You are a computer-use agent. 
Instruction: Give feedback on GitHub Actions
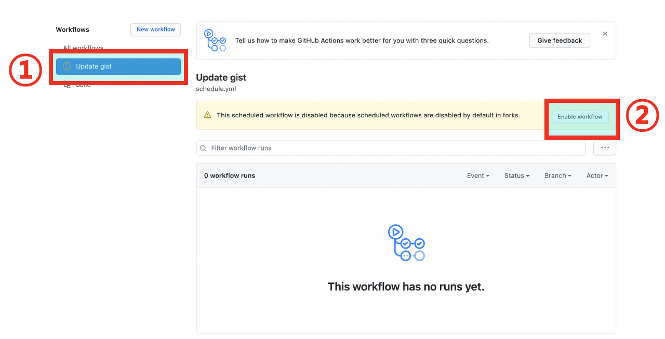click(x=560, y=40)
